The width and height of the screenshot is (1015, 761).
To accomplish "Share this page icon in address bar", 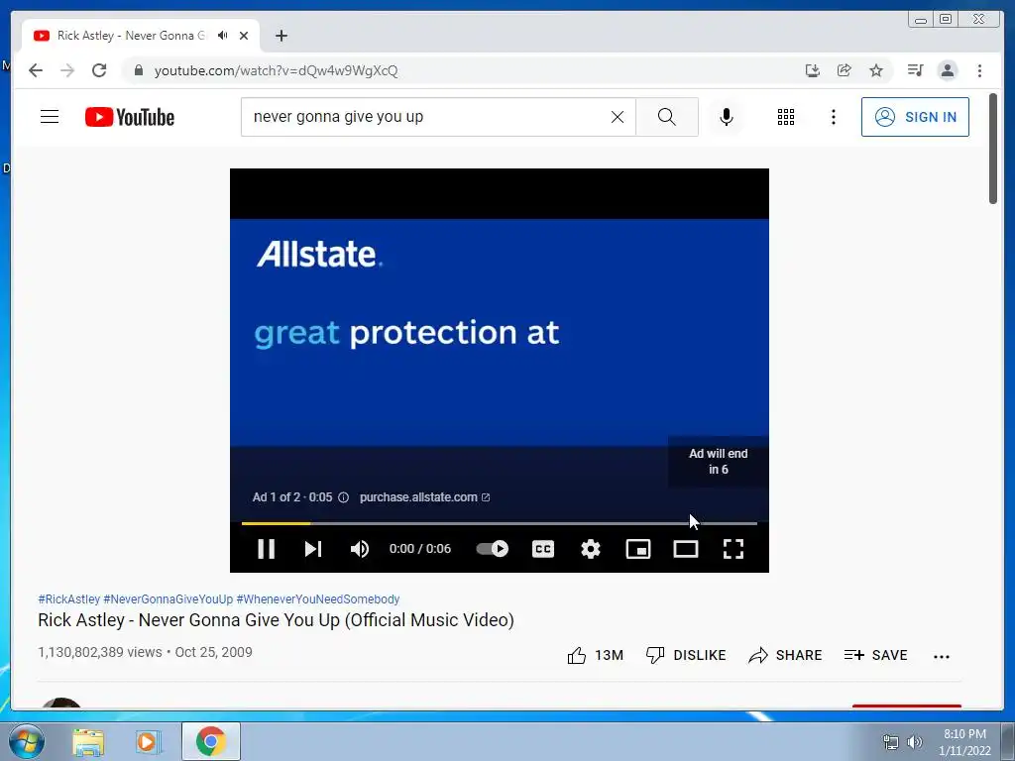I will pos(845,70).
